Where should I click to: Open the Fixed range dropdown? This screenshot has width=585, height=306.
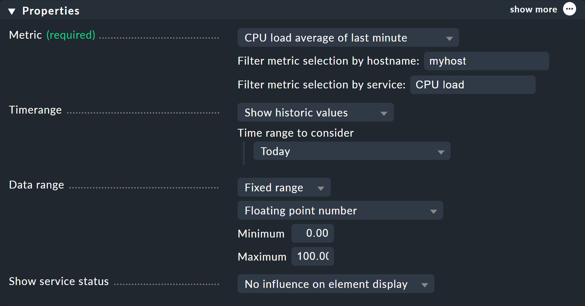[x=284, y=187]
